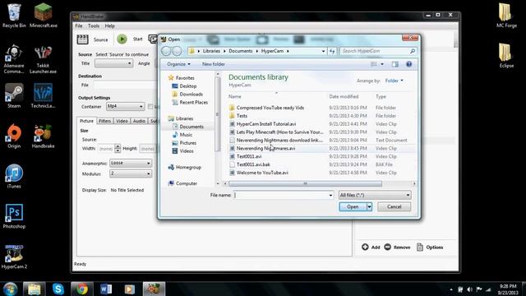Select the file Neverending Nightmares.avi
This screenshot has width=526, height=296.
point(265,148)
